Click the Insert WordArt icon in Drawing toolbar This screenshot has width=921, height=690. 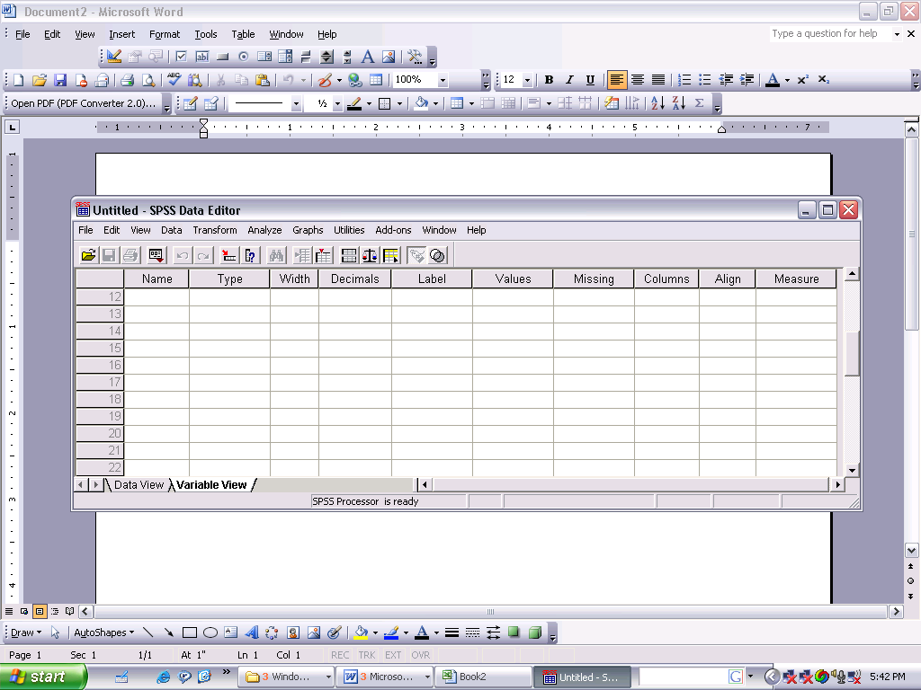point(252,632)
